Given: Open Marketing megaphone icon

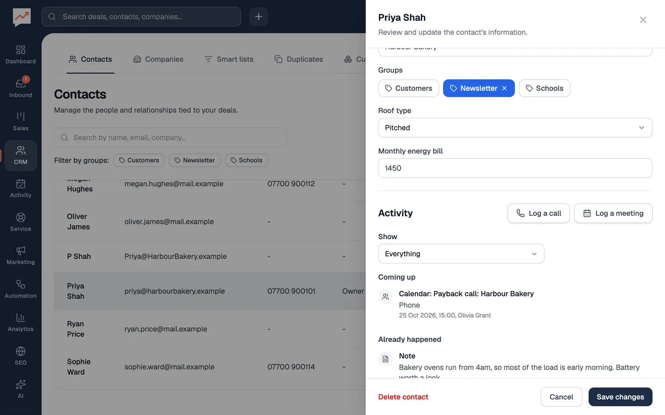Looking at the screenshot, I should coord(20,255).
